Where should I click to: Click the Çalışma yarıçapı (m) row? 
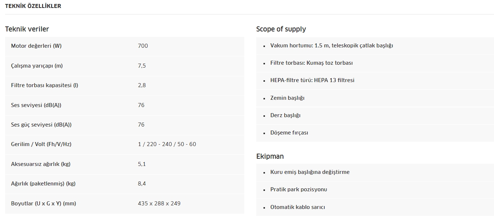pyautogui.click(x=125, y=66)
